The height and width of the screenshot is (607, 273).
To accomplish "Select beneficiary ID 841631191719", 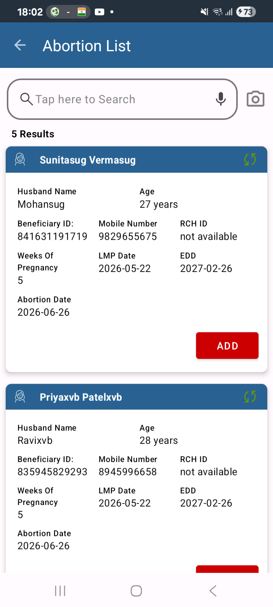I will coord(52,236).
